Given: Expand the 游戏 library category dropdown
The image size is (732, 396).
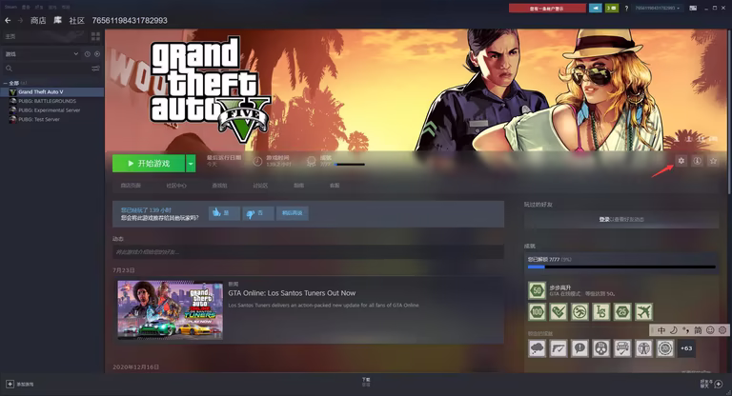Looking at the screenshot, I should pyautogui.click(x=75, y=54).
